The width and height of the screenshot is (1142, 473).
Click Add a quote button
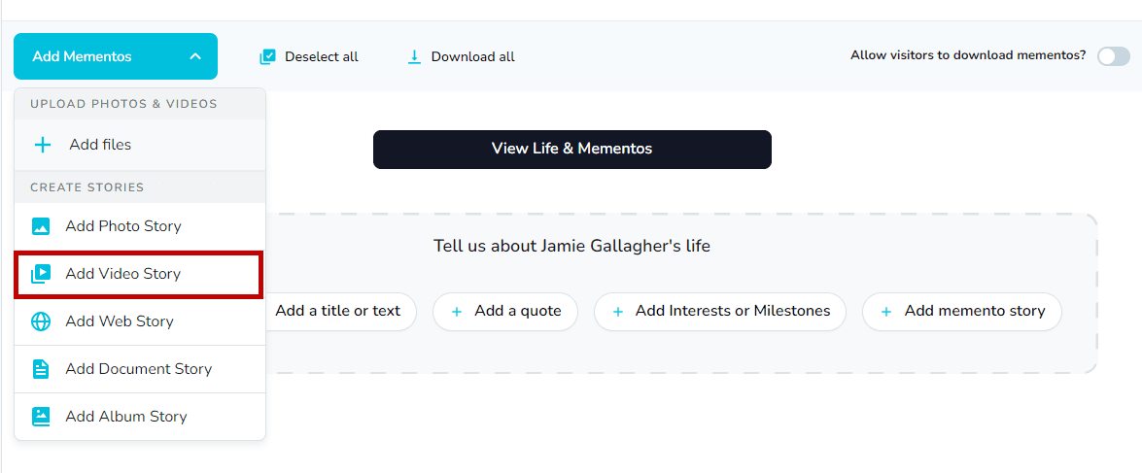point(505,312)
